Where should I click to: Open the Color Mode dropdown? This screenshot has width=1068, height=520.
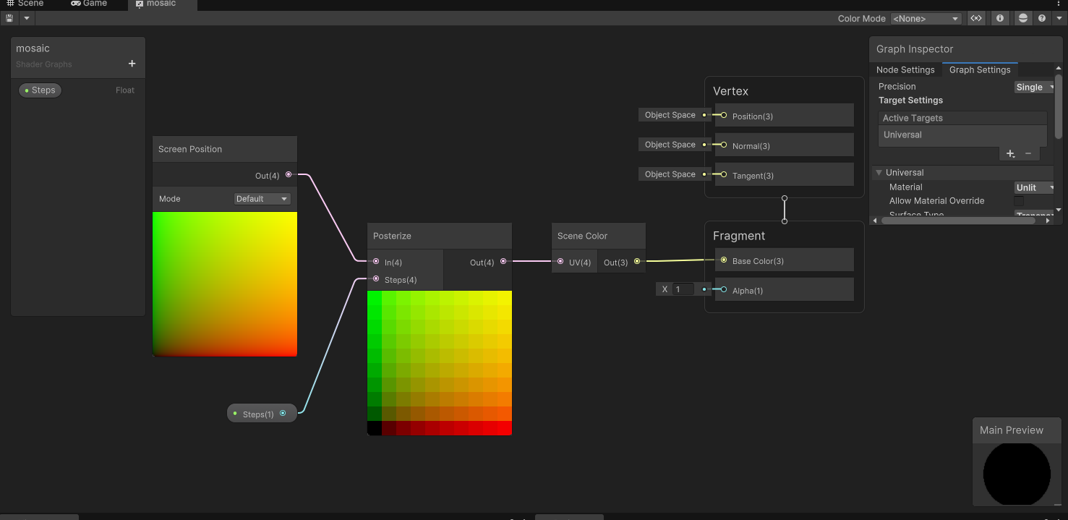coord(926,18)
